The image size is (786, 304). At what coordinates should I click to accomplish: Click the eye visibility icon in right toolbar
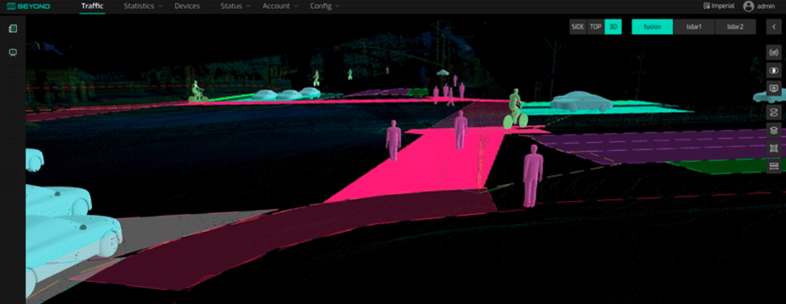[x=774, y=70]
